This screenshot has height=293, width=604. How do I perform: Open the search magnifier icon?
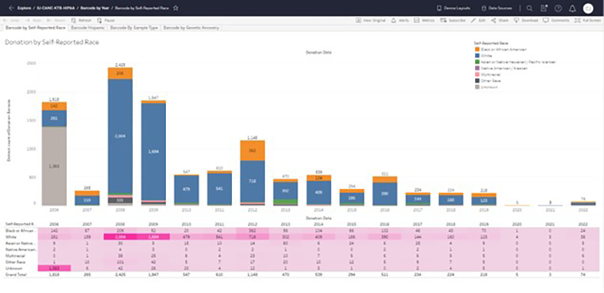click(529, 8)
